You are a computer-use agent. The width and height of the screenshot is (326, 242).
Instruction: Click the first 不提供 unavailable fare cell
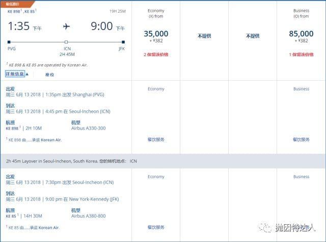click(x=204, y=36)
